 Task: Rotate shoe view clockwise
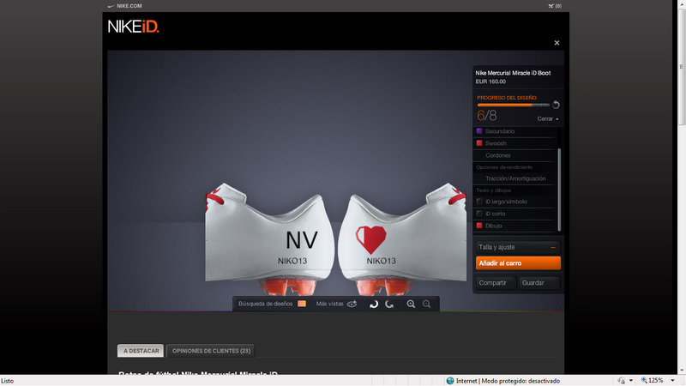point(389,305)
